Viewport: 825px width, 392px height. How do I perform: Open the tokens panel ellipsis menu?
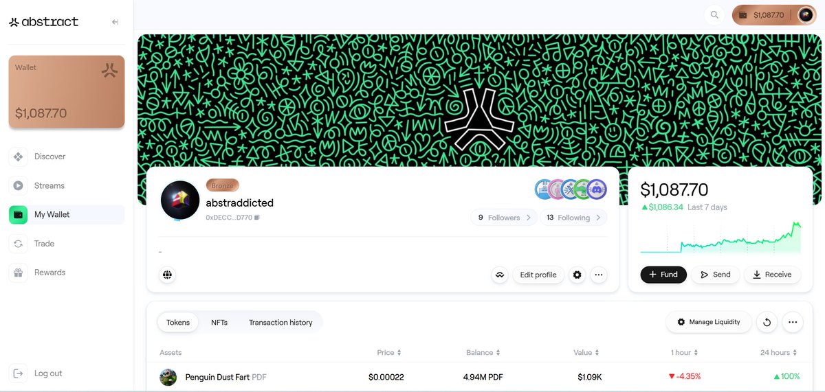793,322
